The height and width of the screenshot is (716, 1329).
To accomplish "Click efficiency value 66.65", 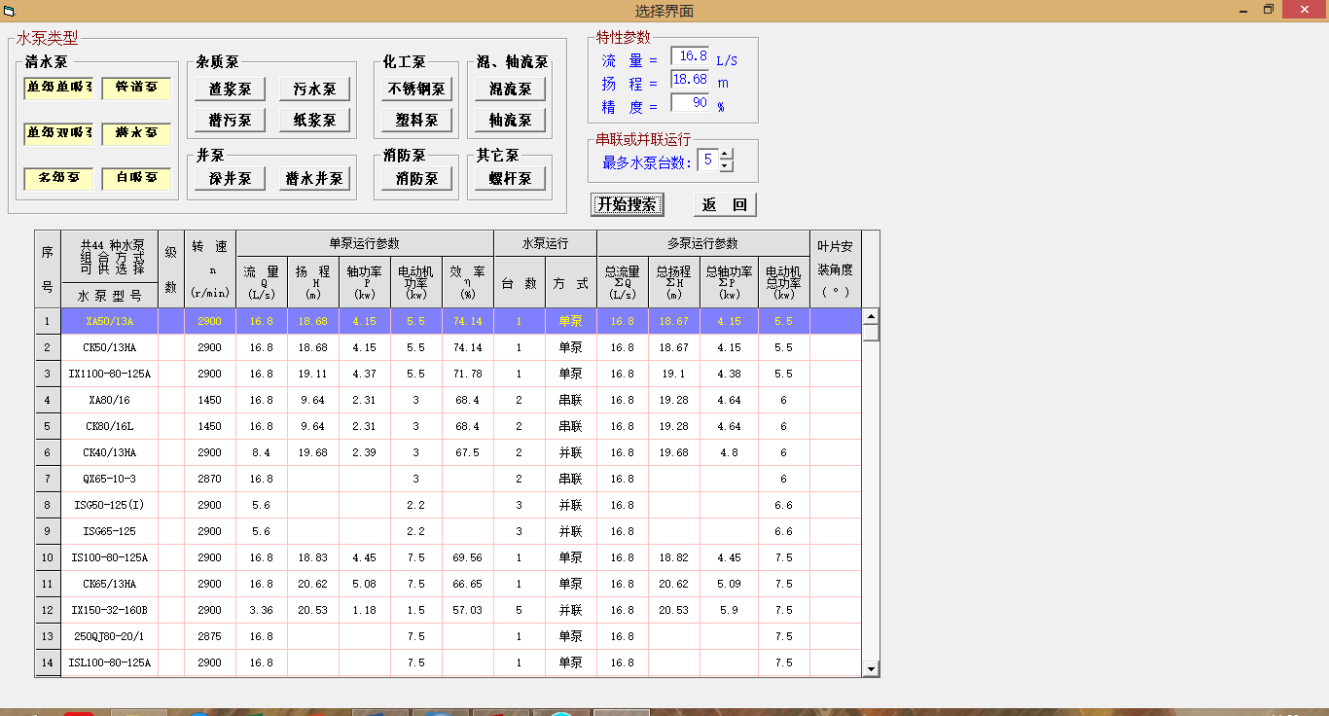I will tap(468, 584).
